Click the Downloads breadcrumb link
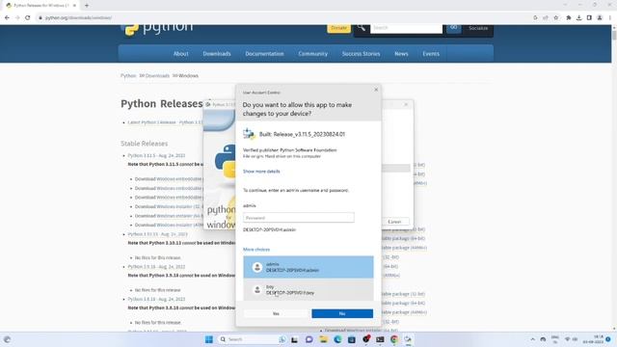This screenshot has width=617, height=347. point(157,76)
